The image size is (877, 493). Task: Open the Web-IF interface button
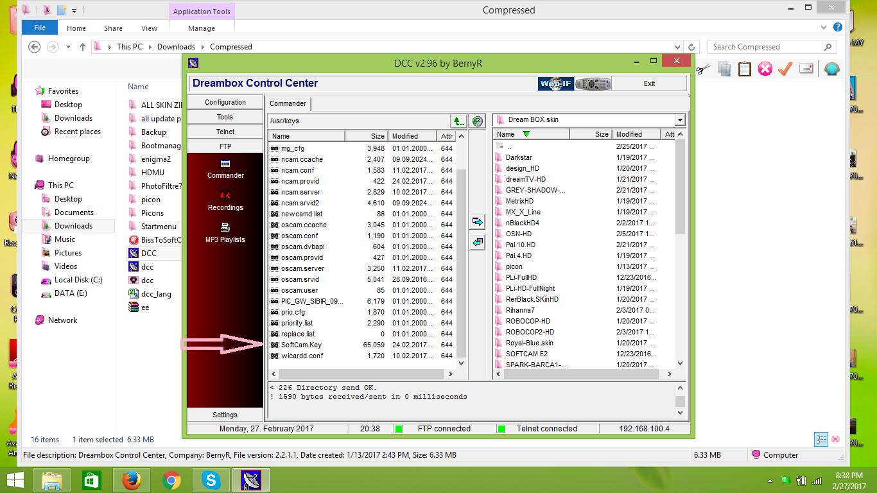coord(555,83)
